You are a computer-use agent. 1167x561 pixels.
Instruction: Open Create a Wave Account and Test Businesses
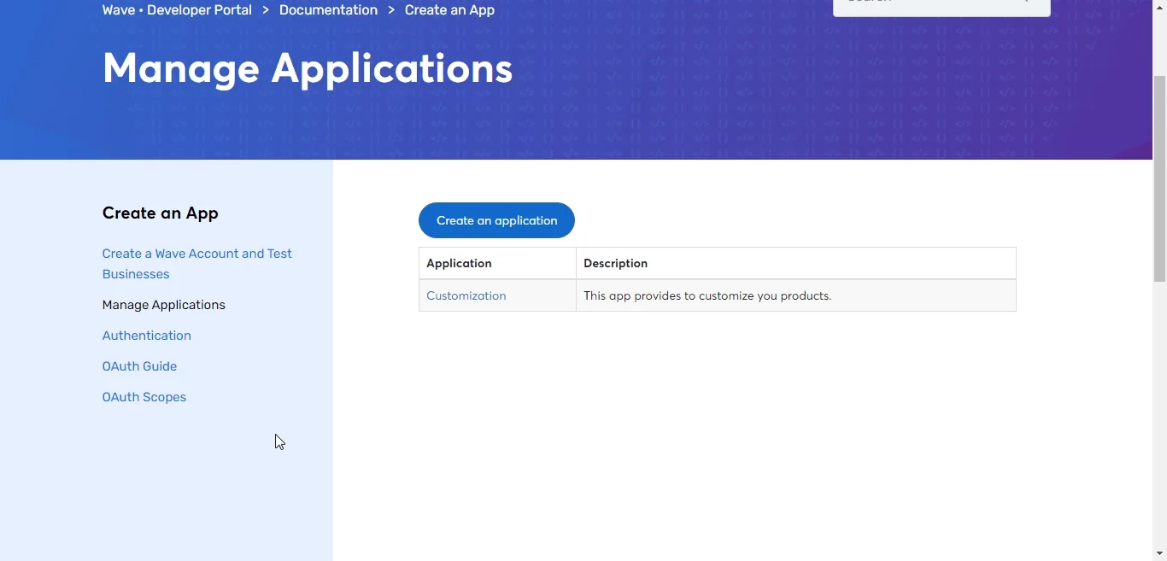click(197, 264)
